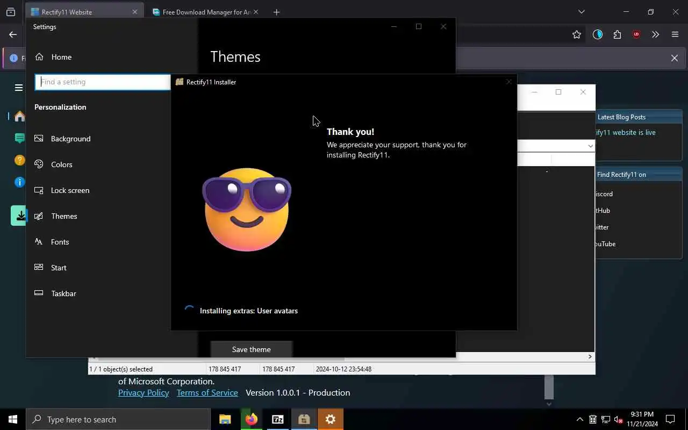Open Rectify11 Installer taskbar icon
This screenshot has width=688, height=430.
304,419
